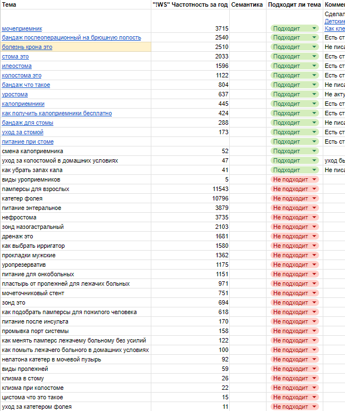
Task: Select the питание для онкобольных cell
Action: click(x=76, y=274)
